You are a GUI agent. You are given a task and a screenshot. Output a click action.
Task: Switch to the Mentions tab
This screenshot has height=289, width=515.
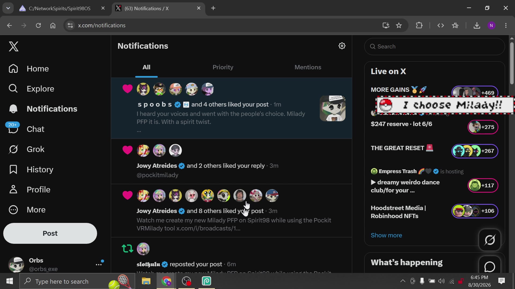click(x=308, y=67)
